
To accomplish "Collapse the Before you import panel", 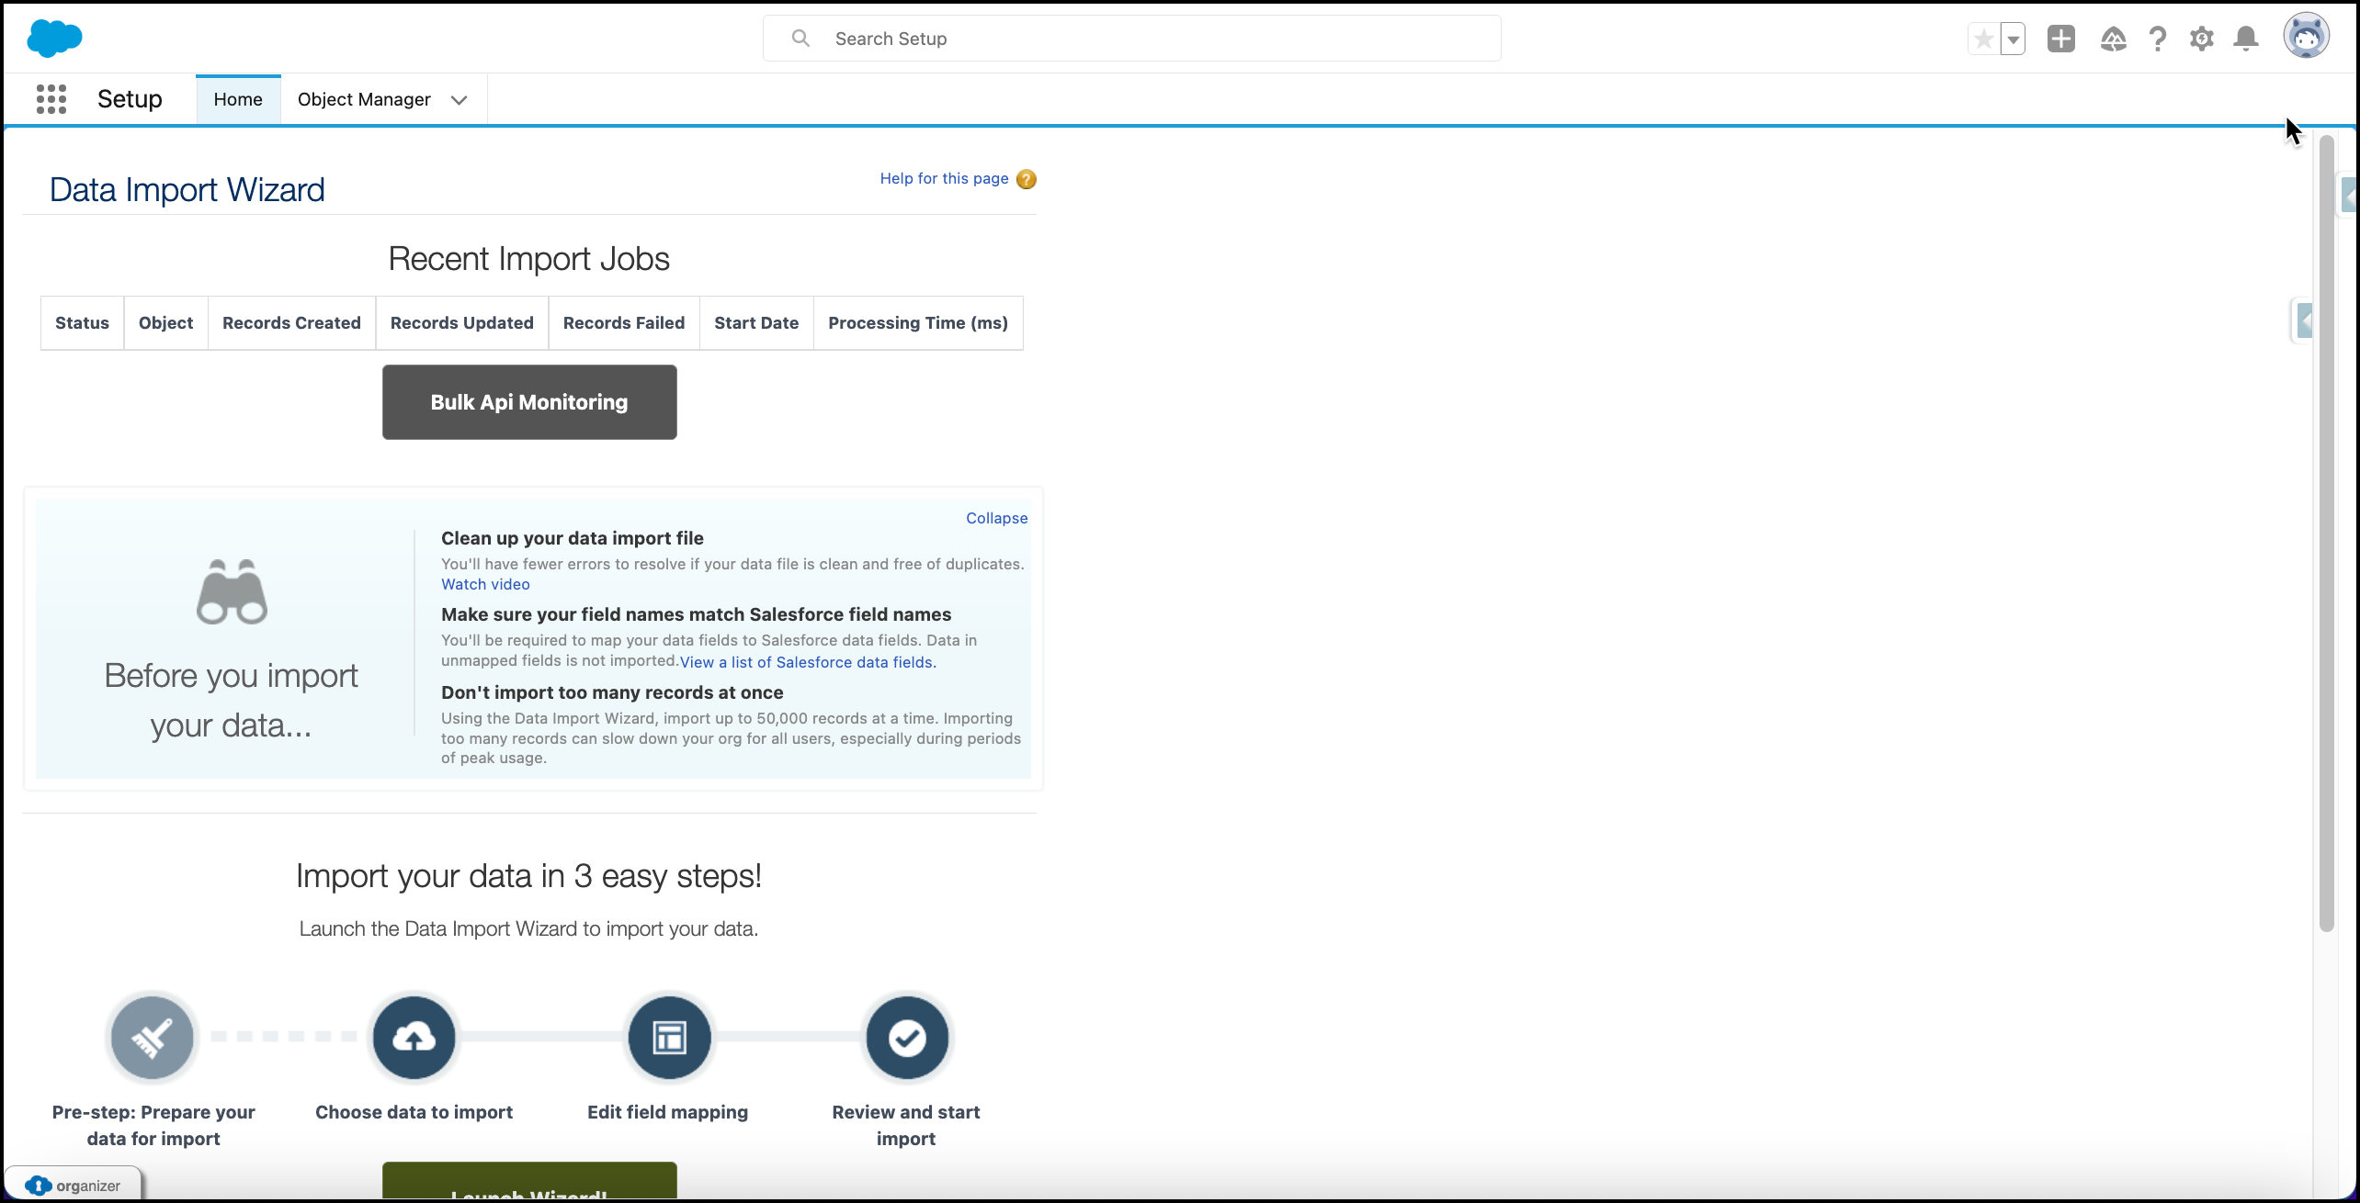I will coord(996,518).
